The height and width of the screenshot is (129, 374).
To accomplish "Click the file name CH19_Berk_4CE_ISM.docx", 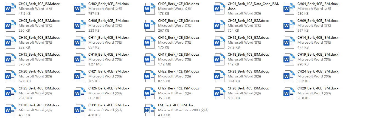I will pyautogui.click(x=318, y=55).
